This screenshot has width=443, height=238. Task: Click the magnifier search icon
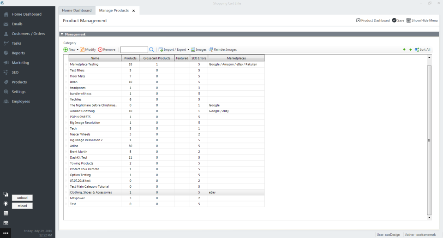coord(151,50)
